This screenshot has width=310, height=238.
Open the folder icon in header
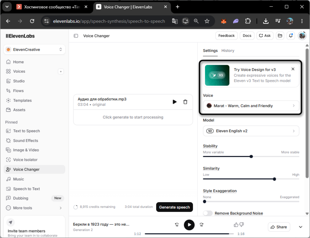coord(280,36)
